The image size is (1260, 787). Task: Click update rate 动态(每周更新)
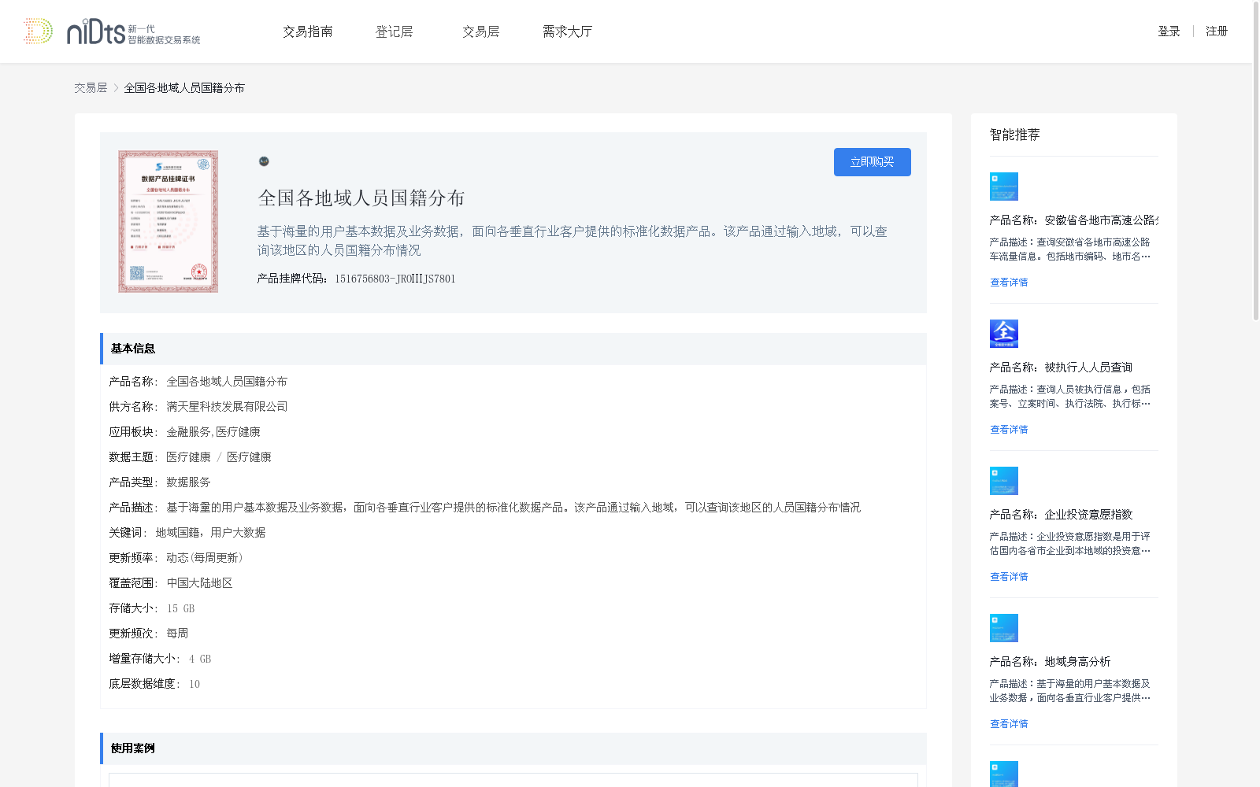click(205, 558)
